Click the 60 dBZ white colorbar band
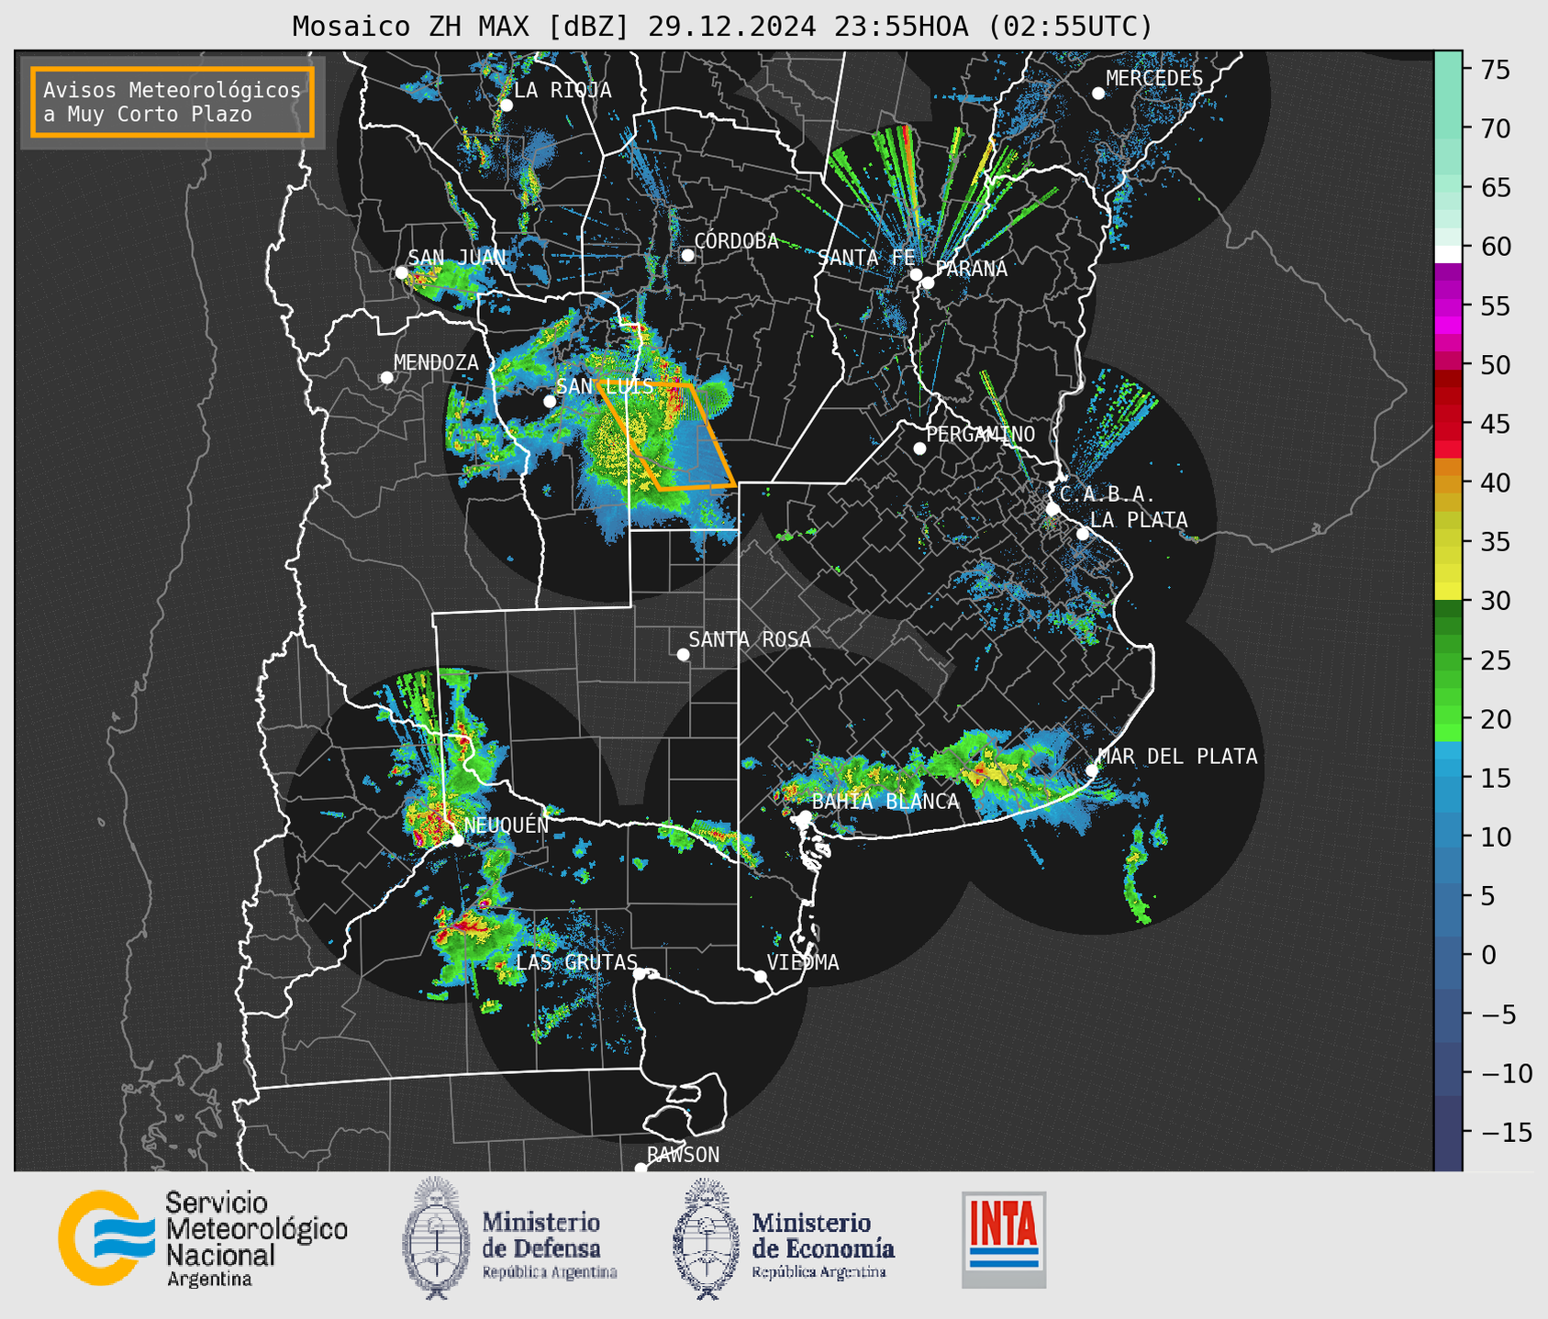This screenshot has width=1548, height=1319. click(1448, 253)
